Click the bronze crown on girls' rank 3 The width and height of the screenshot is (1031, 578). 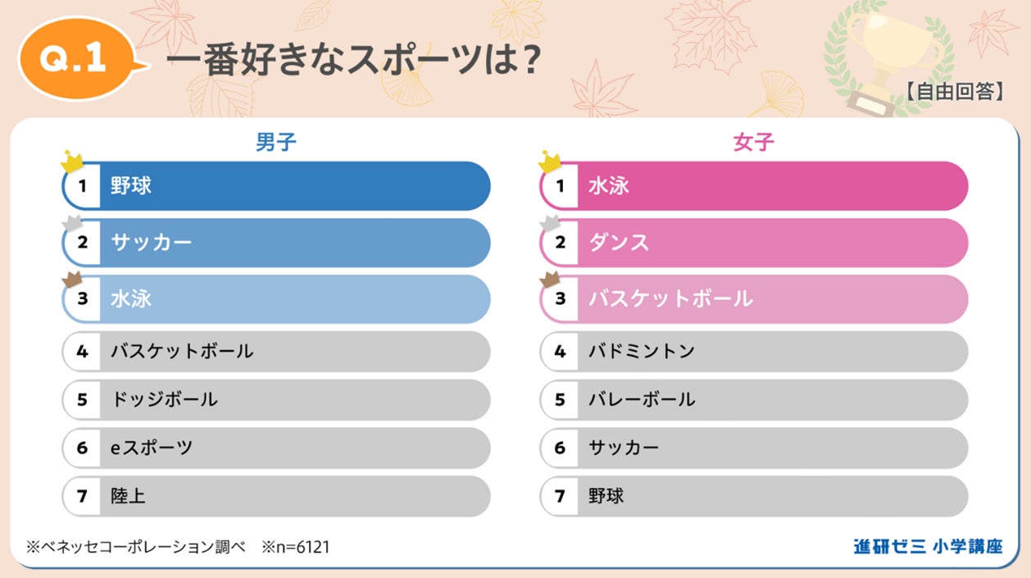click(549, 278)
